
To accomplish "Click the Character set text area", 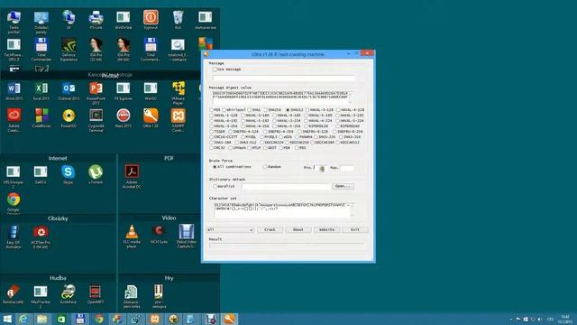I will click(x=281, y=209).
